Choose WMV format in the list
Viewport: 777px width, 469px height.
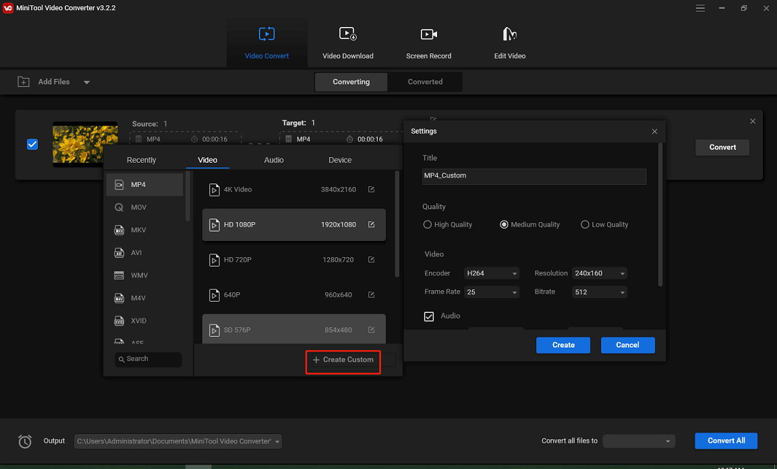145,275
